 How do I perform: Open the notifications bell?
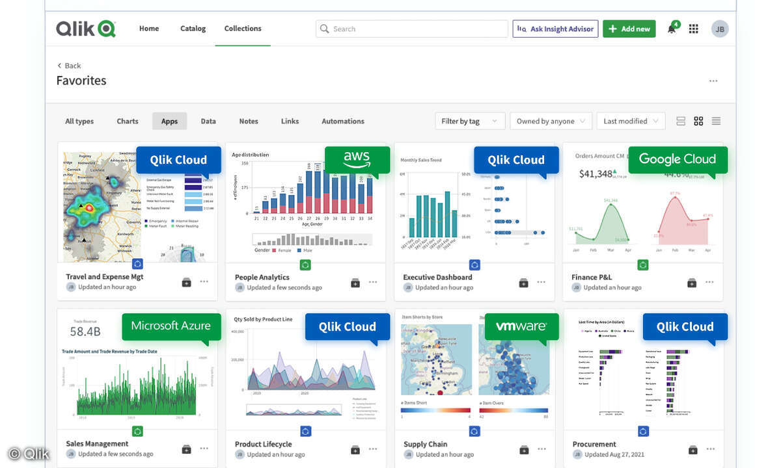click(672, 29)
